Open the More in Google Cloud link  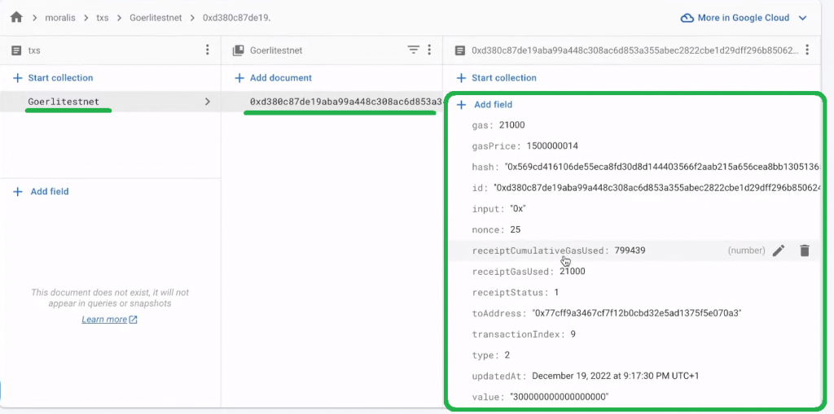(x=744, y=18)
